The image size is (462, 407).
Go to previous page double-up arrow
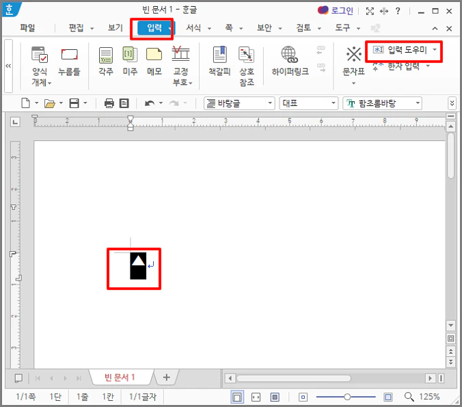(451, 352)
